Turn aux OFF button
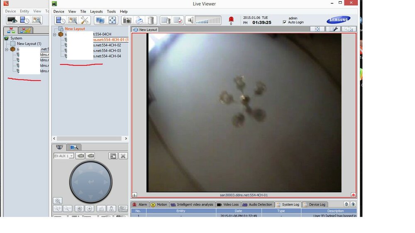This screenshot has height=233, width=415. pos(90,156)
